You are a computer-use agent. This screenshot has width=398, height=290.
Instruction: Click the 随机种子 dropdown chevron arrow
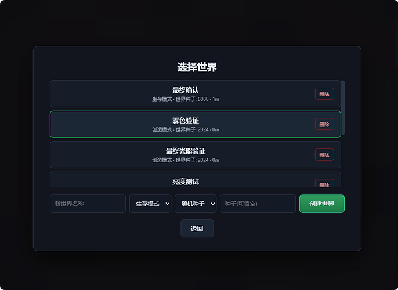[213, 204]
